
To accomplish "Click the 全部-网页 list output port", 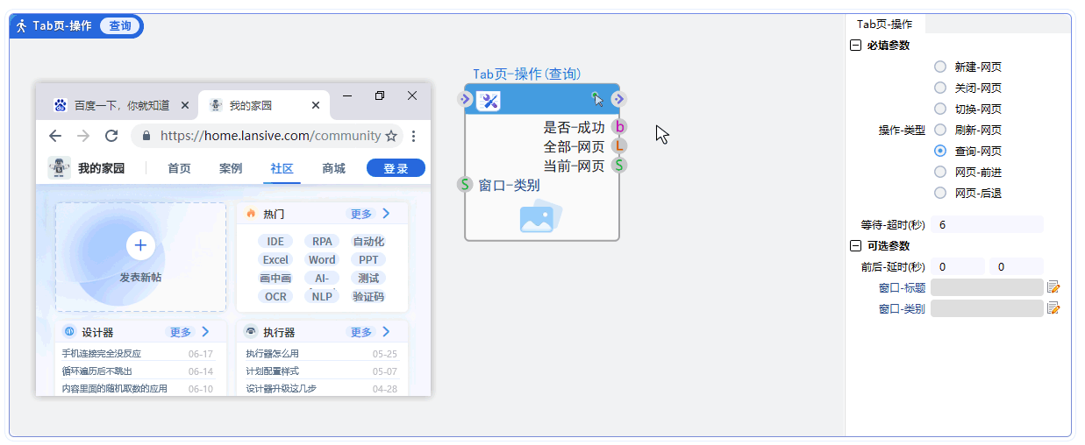I will point(619,146).
